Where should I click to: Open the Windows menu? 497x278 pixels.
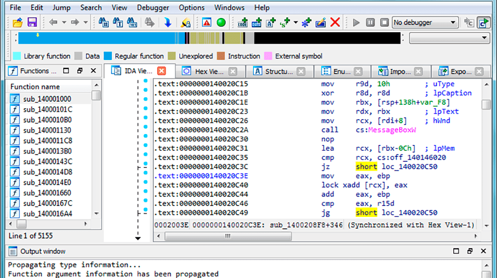pyautogui.click(x=229, y=7)
